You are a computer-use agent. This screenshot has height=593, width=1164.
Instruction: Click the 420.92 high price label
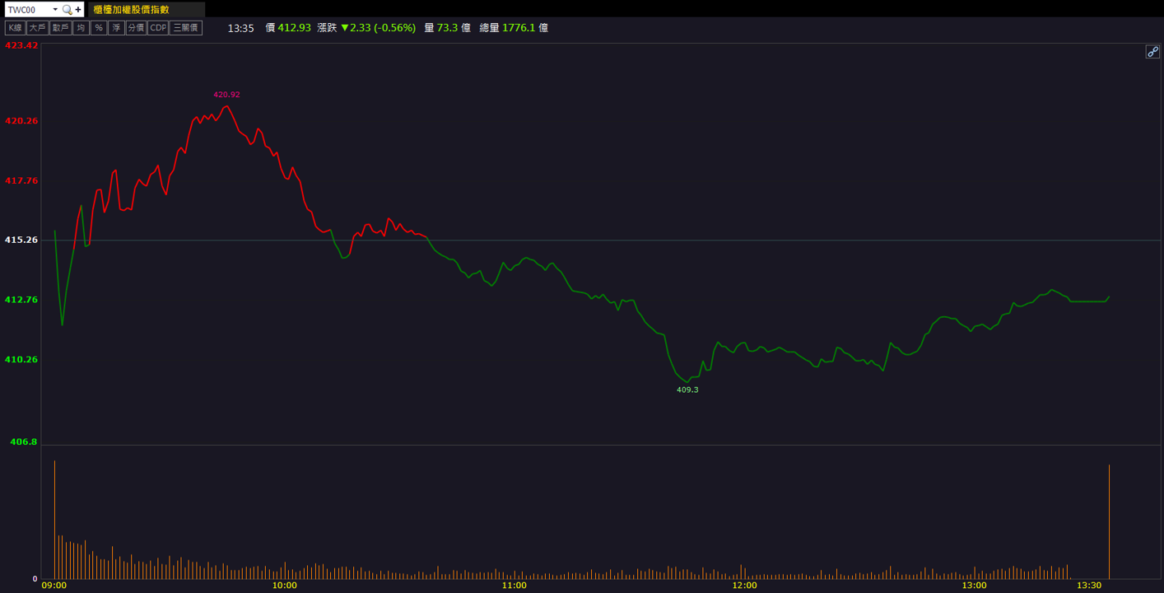pos(226,95)
